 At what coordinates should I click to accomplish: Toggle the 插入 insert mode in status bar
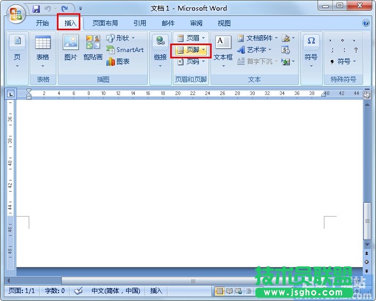coord(156,291)
